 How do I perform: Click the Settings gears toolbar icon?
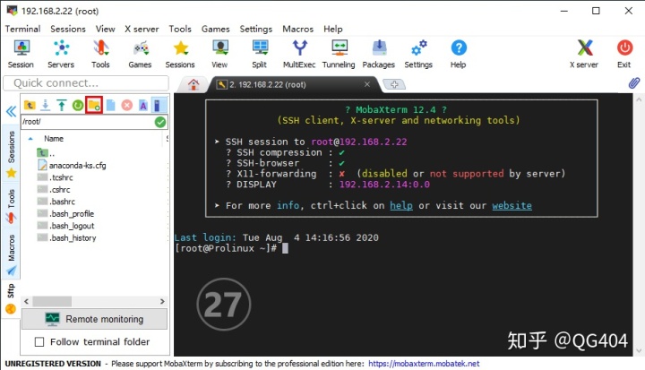click(418, 54)
